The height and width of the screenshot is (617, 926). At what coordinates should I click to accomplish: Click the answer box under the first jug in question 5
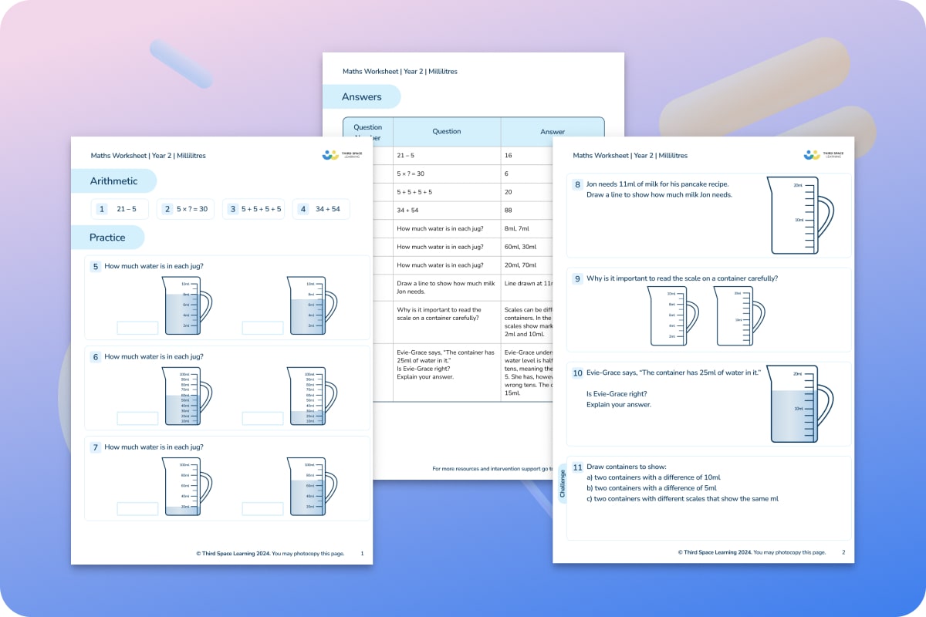pos(137,328)
